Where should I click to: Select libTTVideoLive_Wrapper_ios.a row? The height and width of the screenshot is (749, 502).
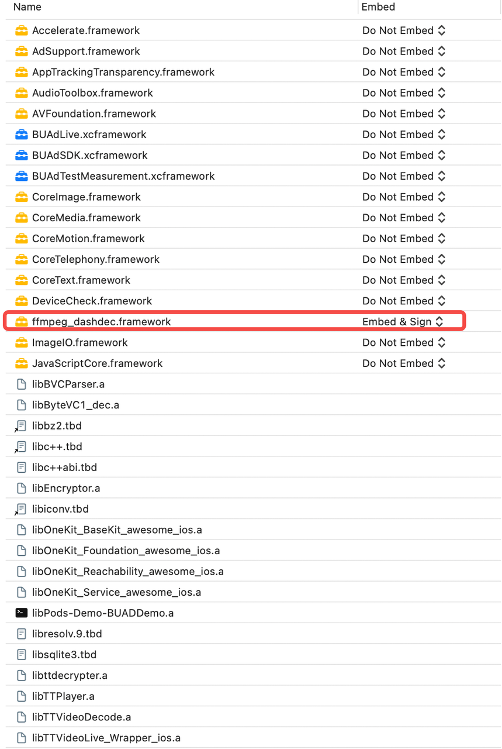[253, 738]
